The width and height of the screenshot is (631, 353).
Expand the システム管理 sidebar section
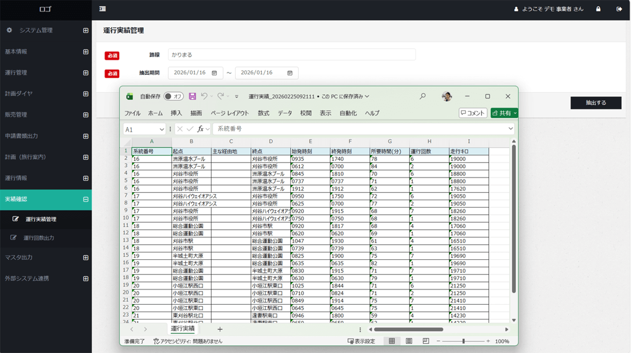click(85, 30)
